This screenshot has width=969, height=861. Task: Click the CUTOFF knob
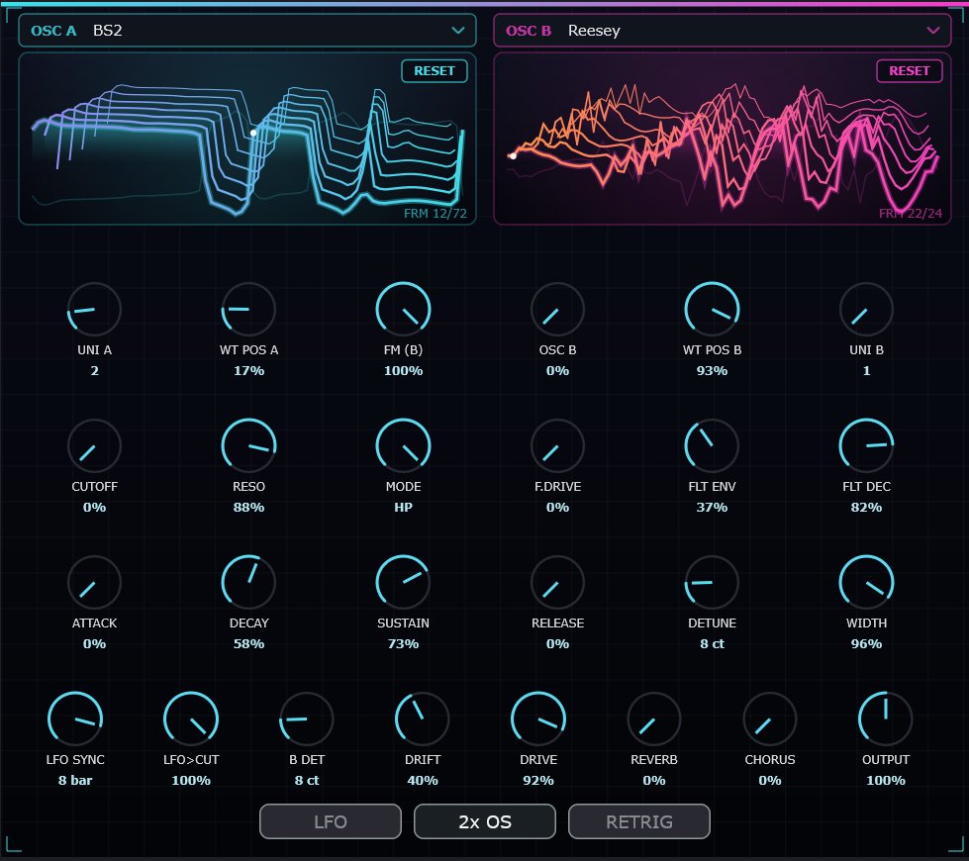[x=95, y=446]
